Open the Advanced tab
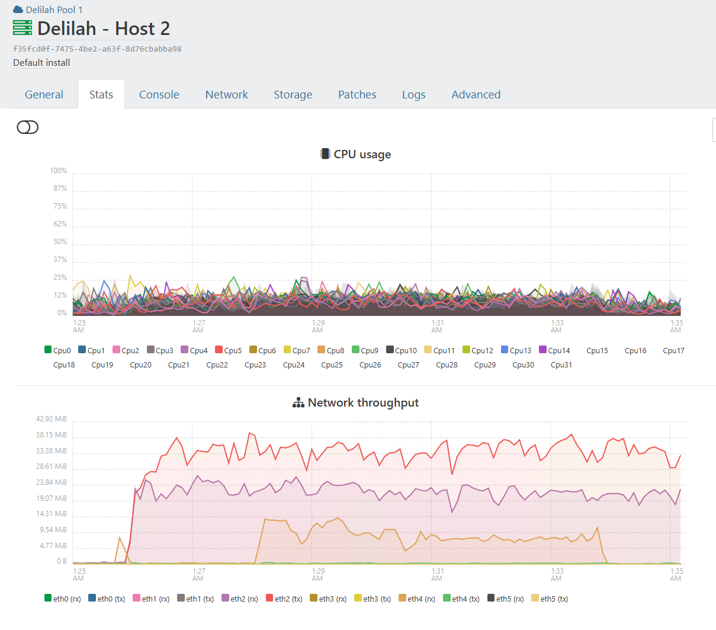 tap(476, 95)
